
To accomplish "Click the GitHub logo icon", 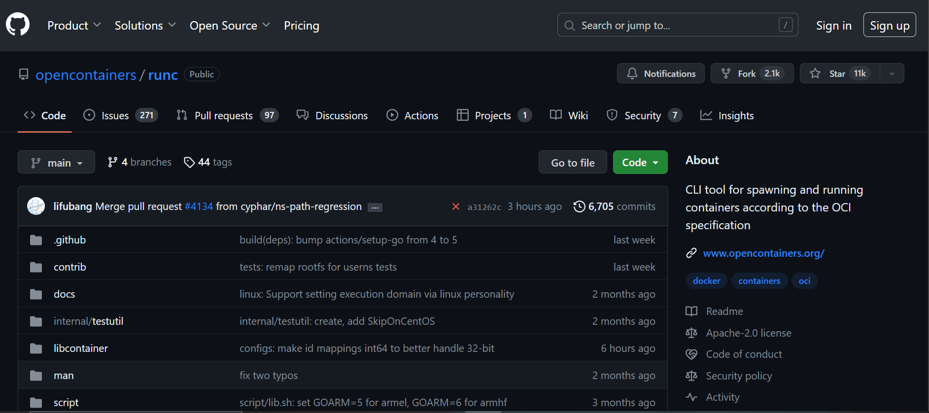I will pyautogui.click(x=18, y=25).
